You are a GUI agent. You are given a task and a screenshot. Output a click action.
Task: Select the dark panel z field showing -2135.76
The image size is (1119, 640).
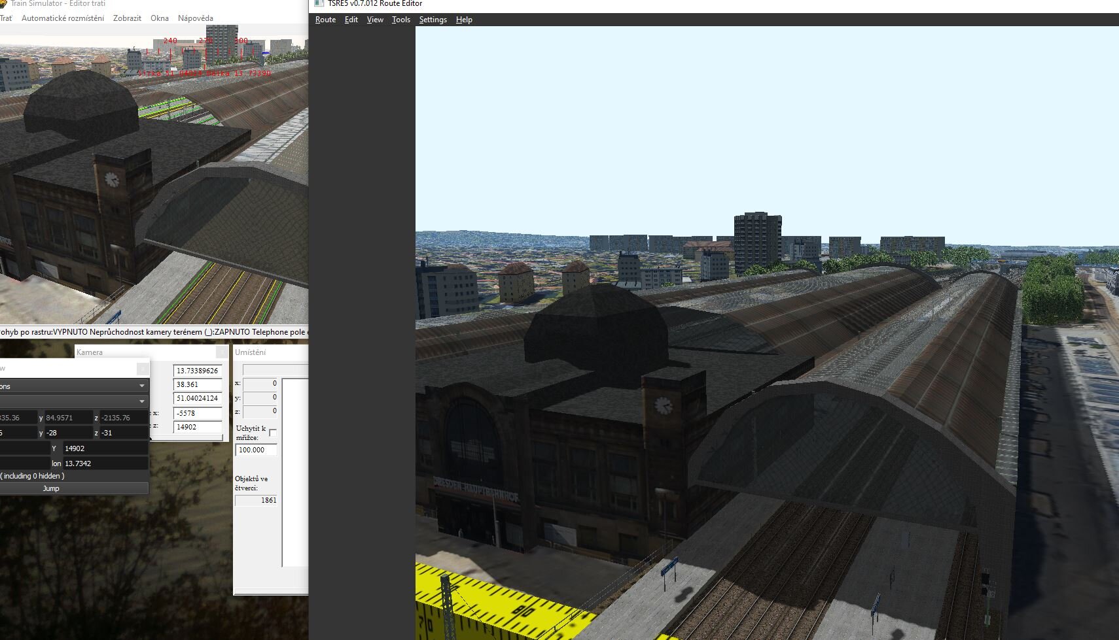[124, 418]
